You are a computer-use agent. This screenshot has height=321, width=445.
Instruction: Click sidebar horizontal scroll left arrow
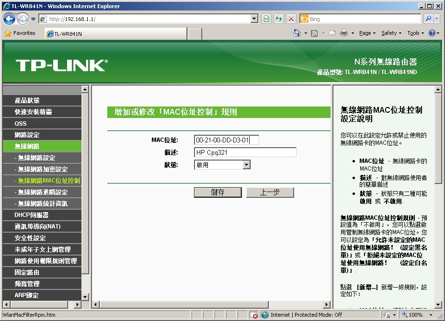coord(7,305)
